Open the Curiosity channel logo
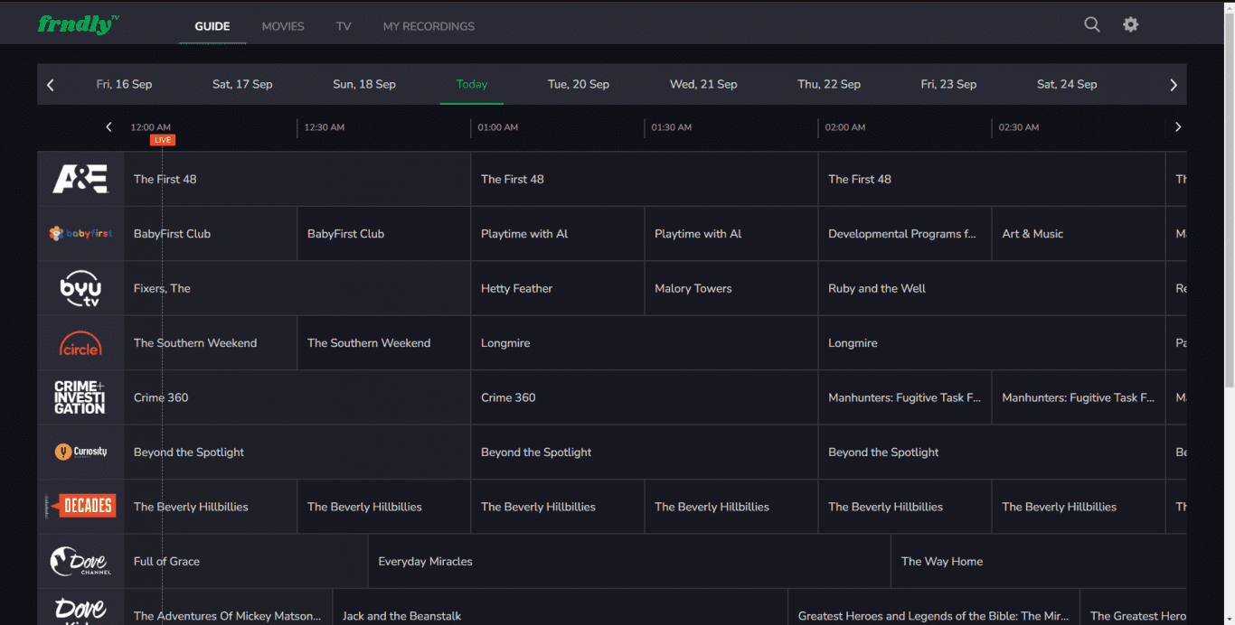 [x=80, y=452]
